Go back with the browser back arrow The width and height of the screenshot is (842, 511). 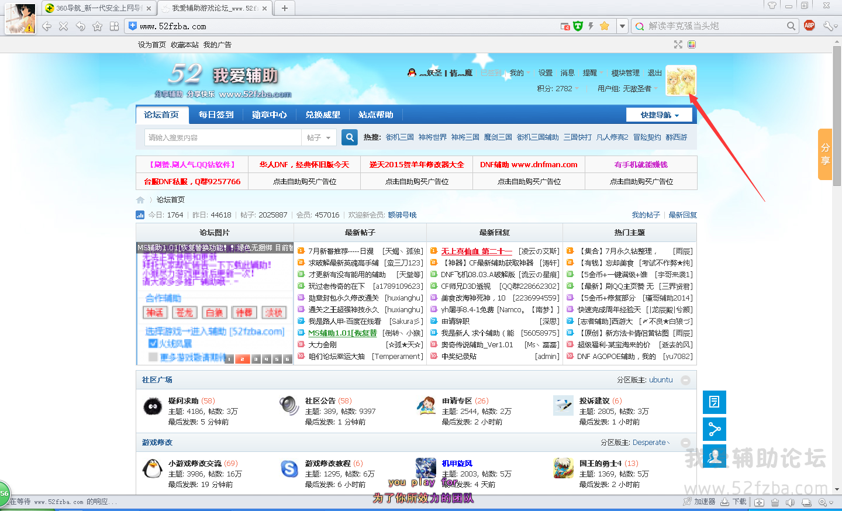pos(47,26)
